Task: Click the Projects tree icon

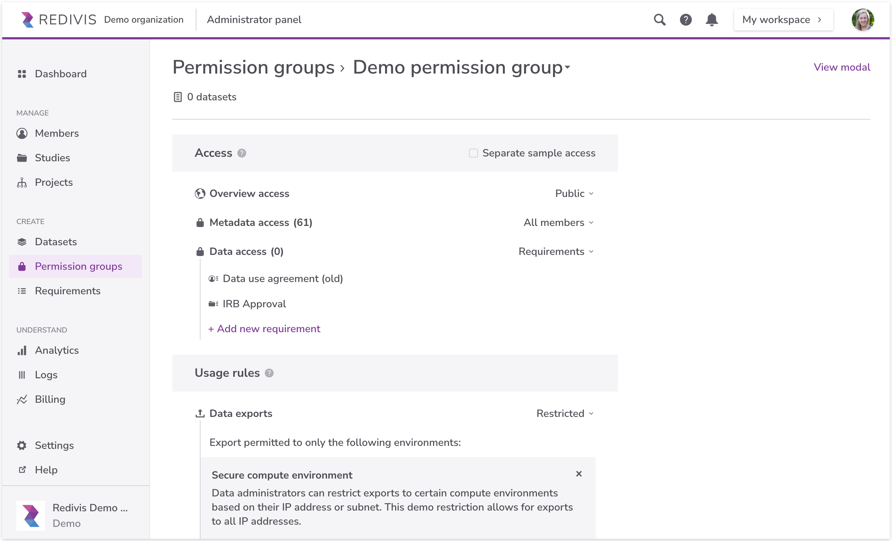Action: coord(22,182)
